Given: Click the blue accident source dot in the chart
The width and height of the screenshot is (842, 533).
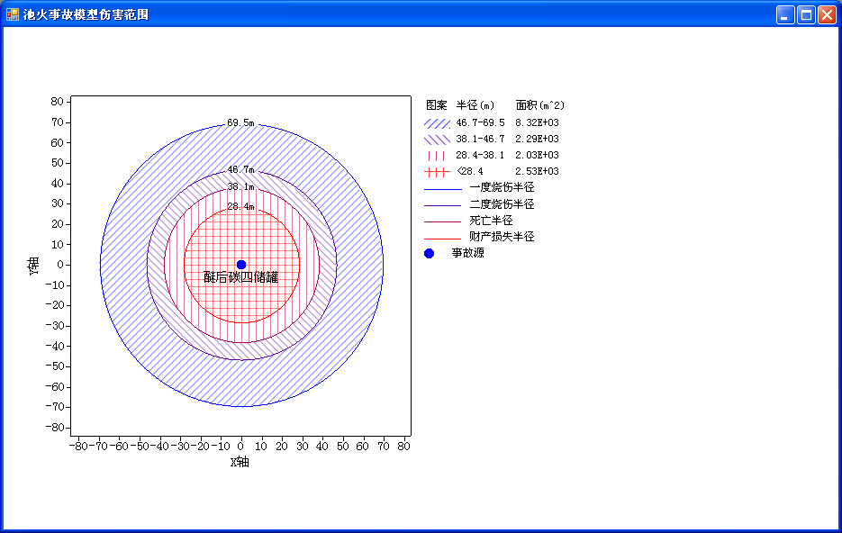Looking at the screenshot, I should point(241,265).
